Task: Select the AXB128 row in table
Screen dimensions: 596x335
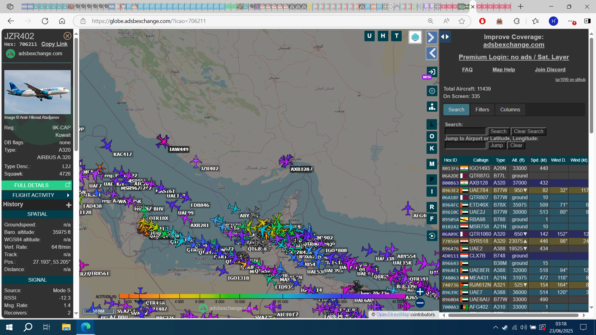Action: click(515, 183)
